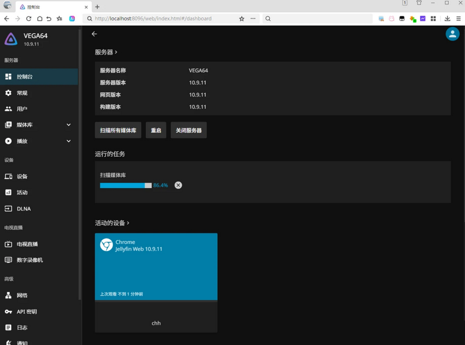Click the 上次观看 不到 1 分钟前 text
Screen dimensions: 465x345
(121, 294)
